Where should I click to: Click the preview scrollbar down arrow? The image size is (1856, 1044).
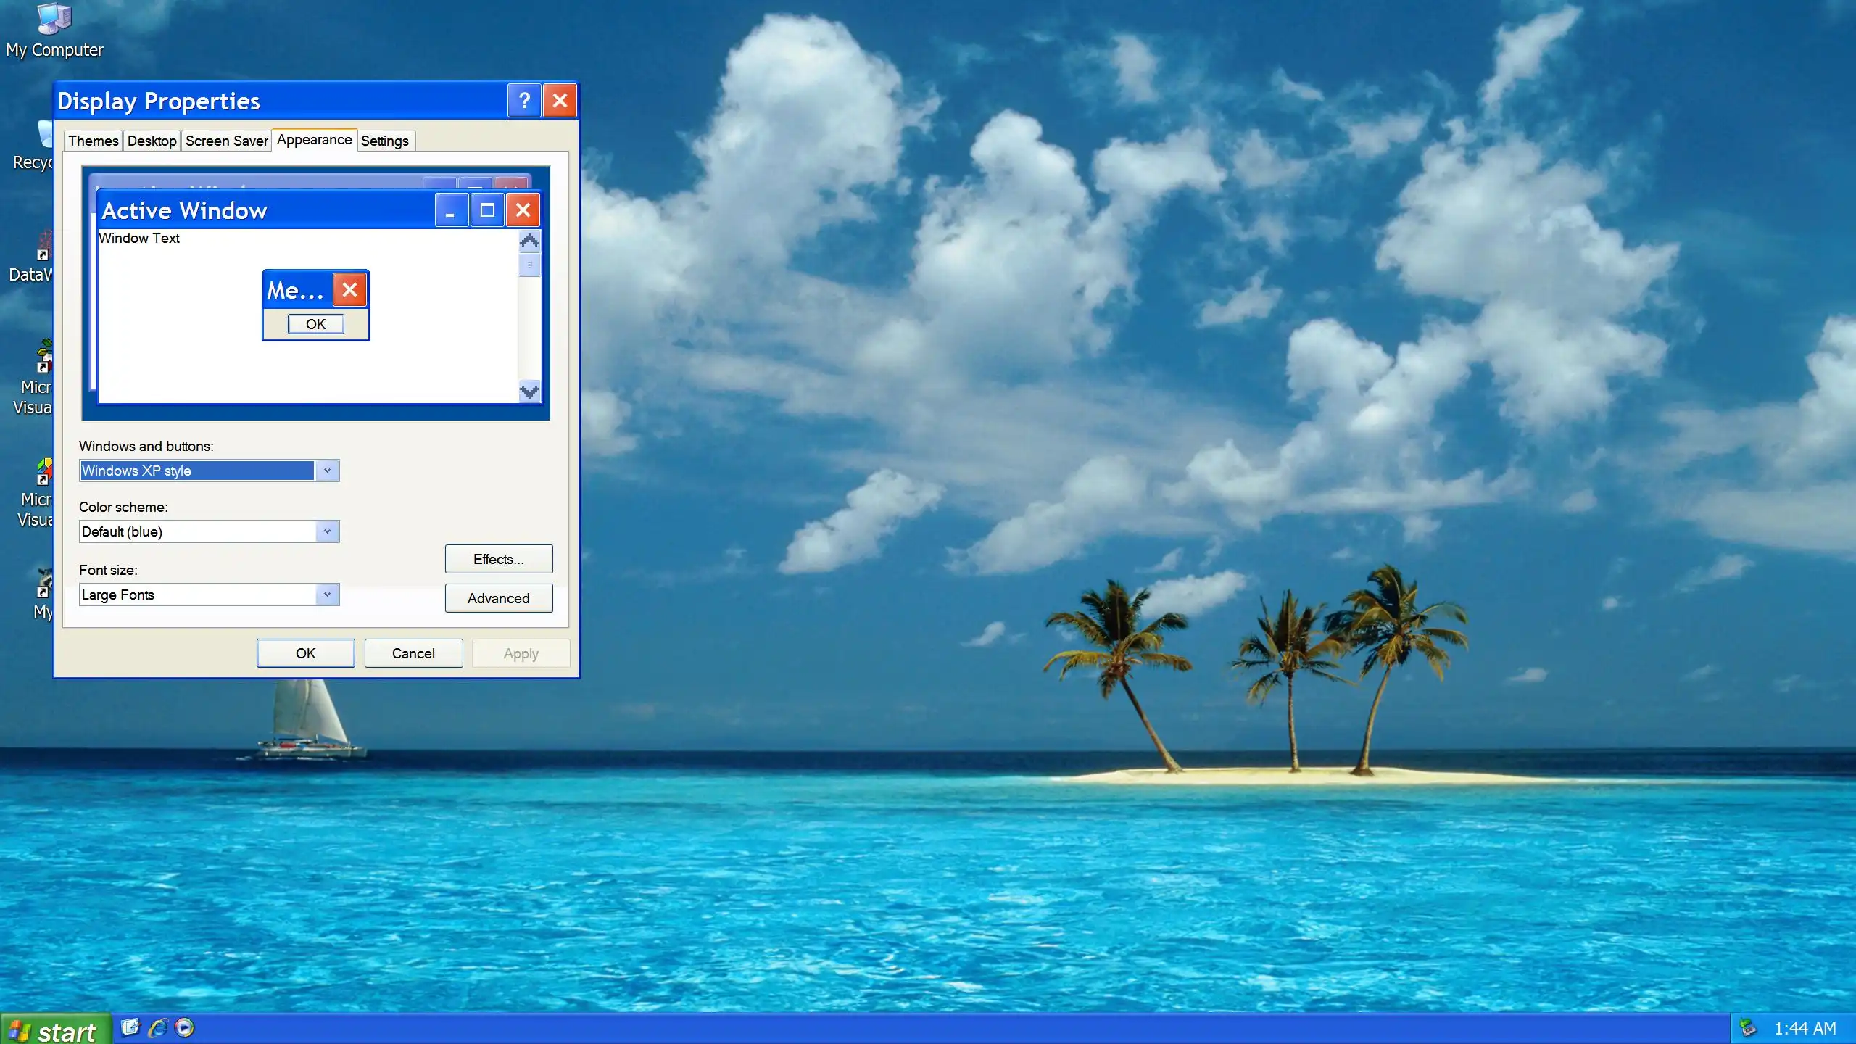(x=530, y=391)
